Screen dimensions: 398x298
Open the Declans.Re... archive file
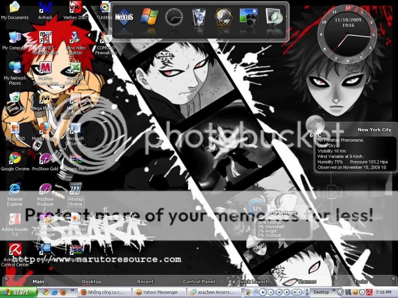[x=75, y=162]
